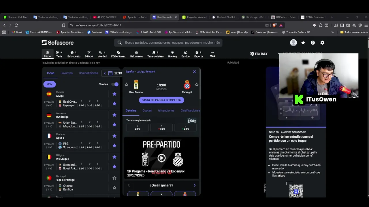This screenshot has width=369, height=207.
Task: Open the Fútbol sport category
Action: [x=48, y=54]
